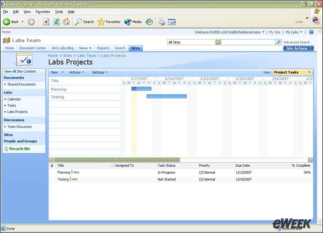
Task: Open the Settings dropdown in list toolbar
Action: [100, 72]
